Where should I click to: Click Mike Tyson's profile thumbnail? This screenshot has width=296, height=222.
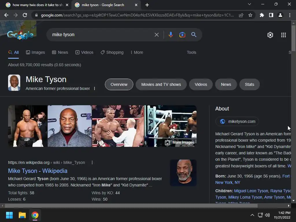pyautogui.click(x=14, y=83)
